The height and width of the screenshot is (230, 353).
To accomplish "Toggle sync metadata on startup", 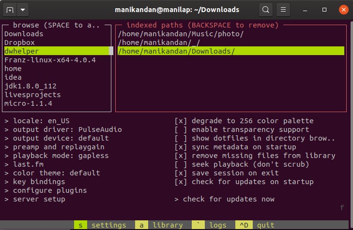I will tap(235, 147).
